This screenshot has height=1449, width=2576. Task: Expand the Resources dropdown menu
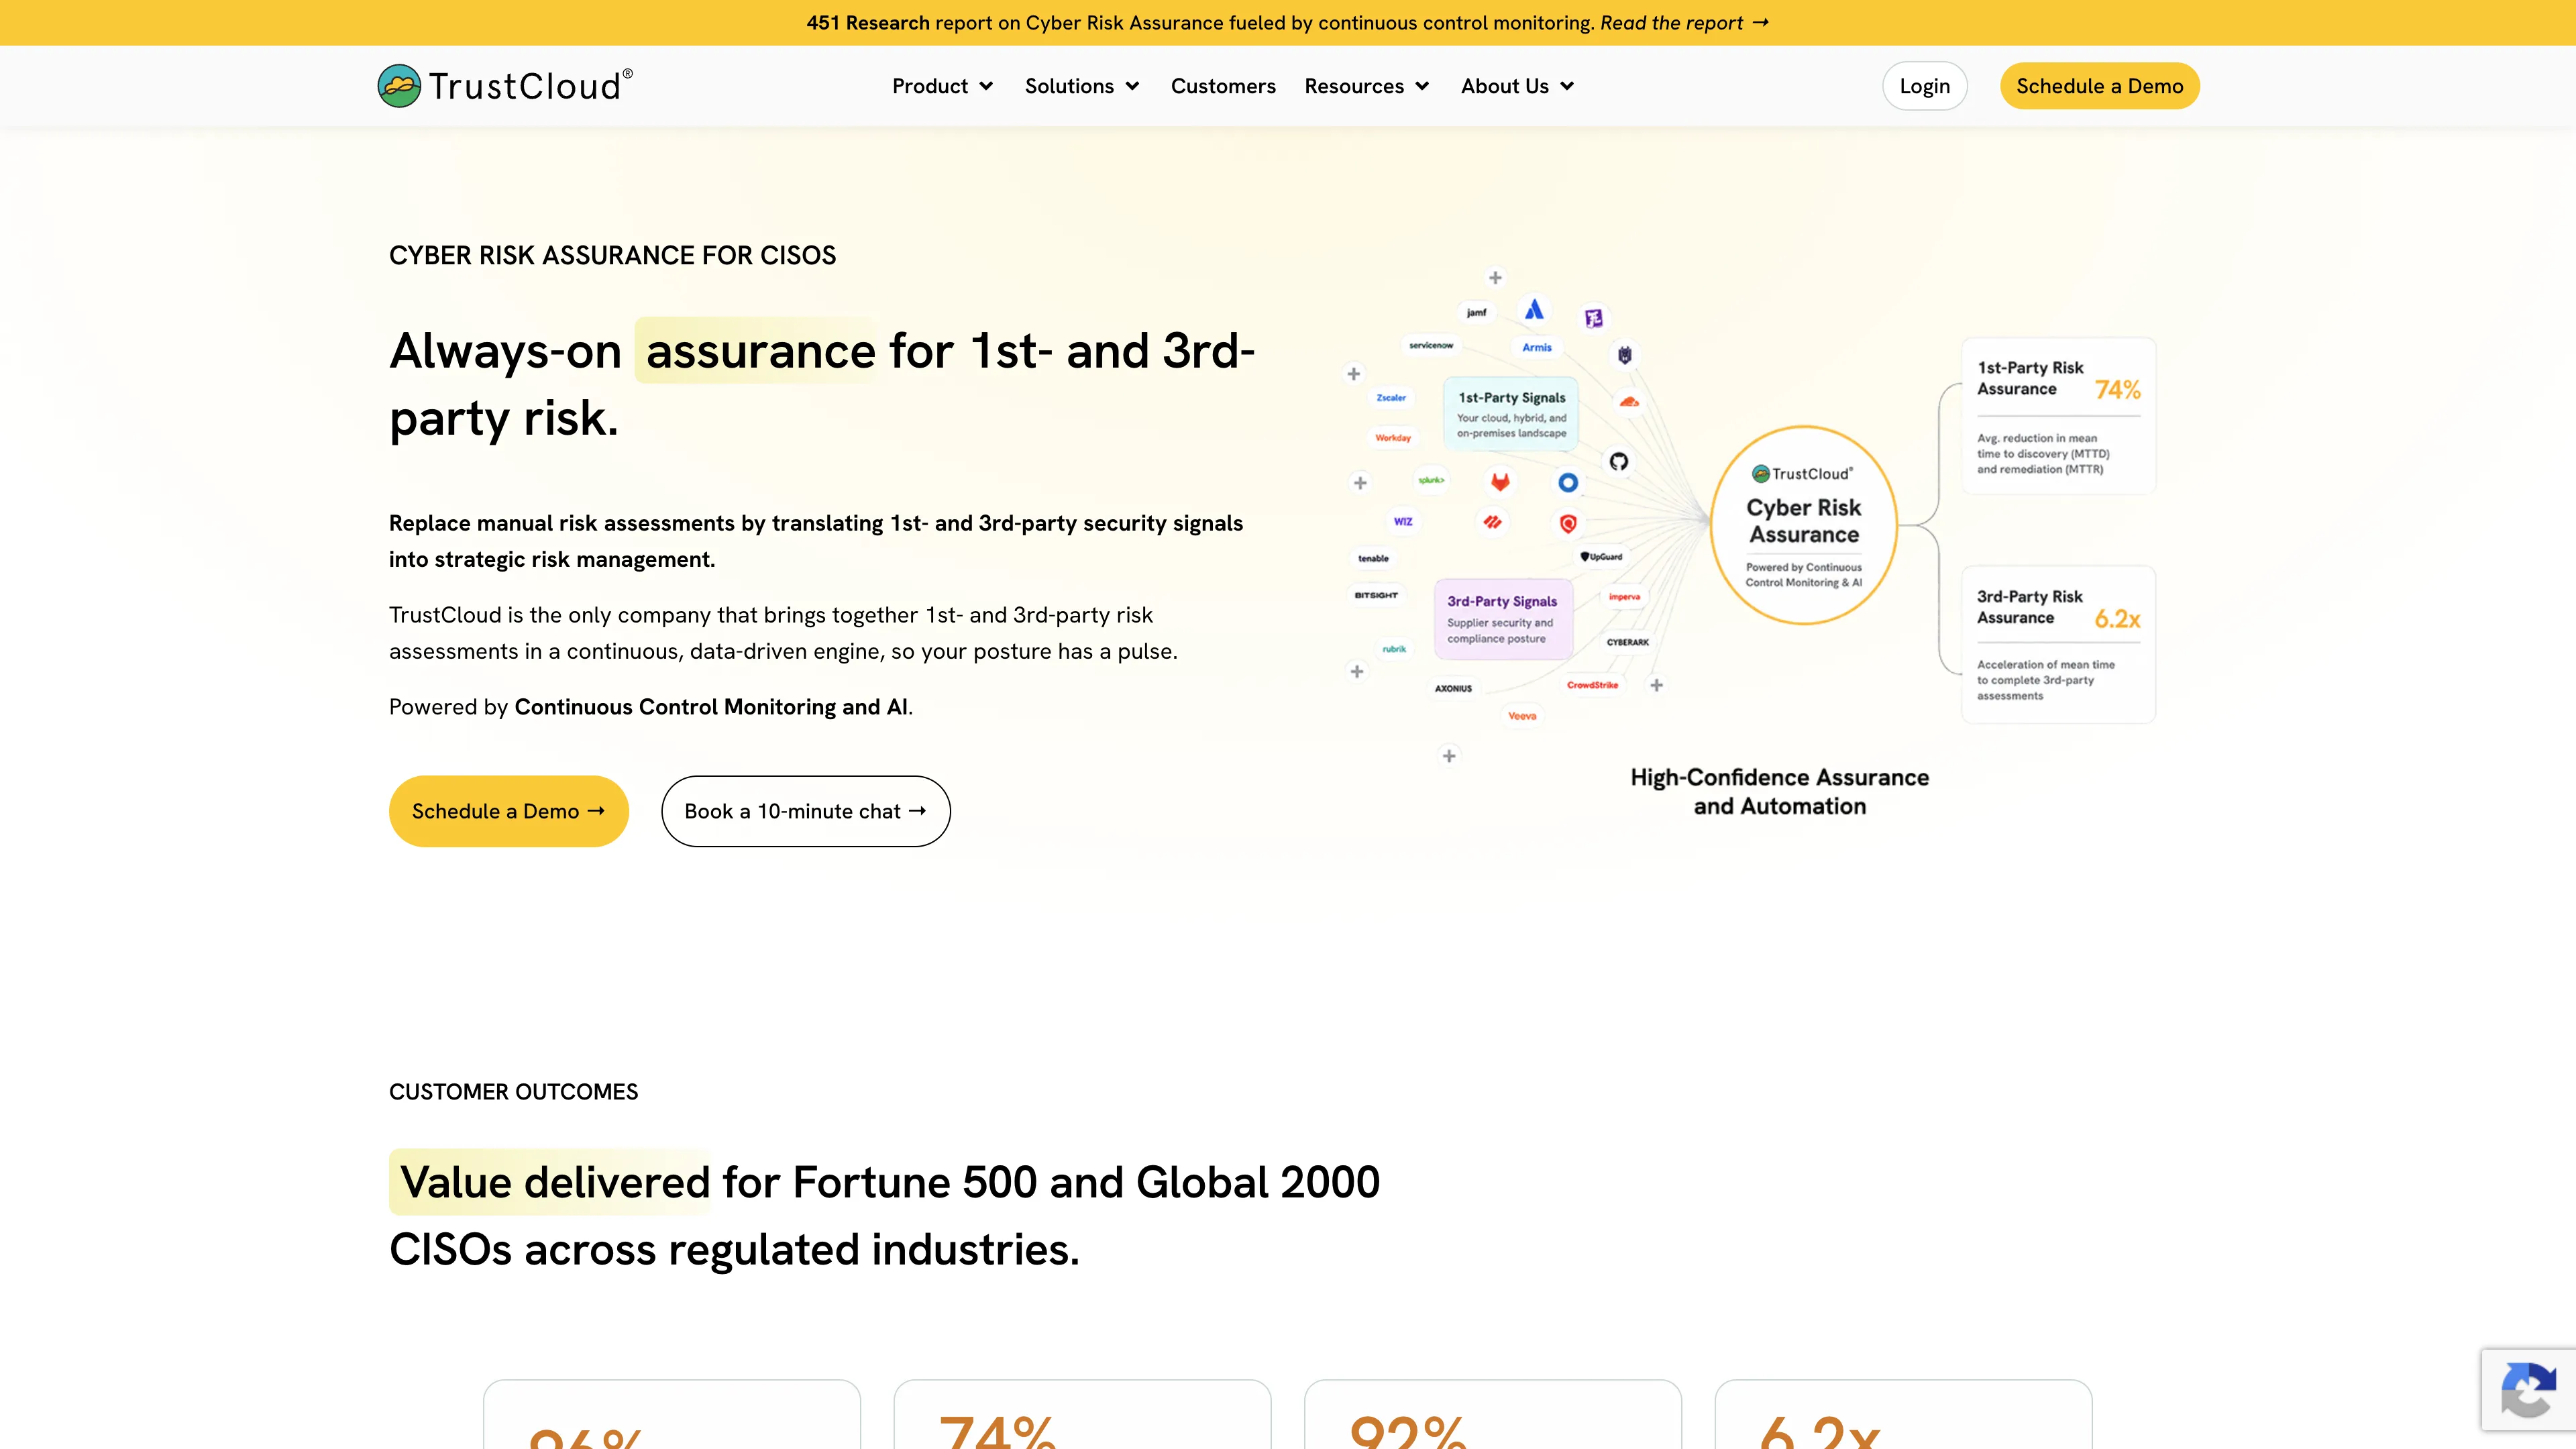pos(1367,86)
